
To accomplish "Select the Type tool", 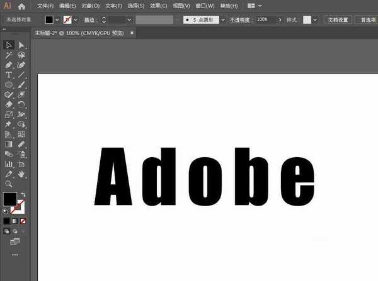I will (9, 75).
